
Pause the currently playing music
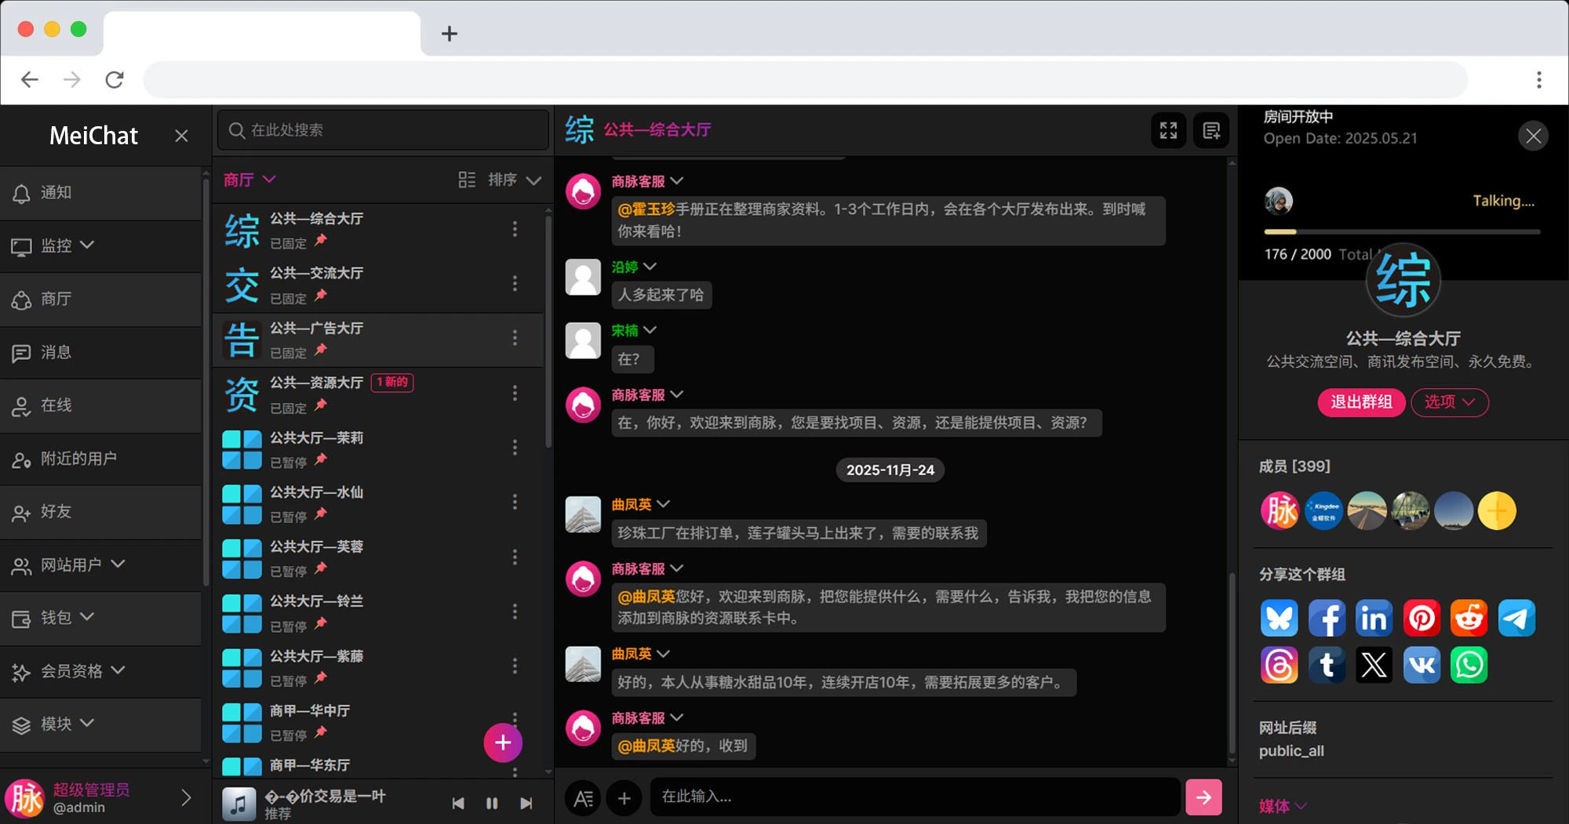492,803
